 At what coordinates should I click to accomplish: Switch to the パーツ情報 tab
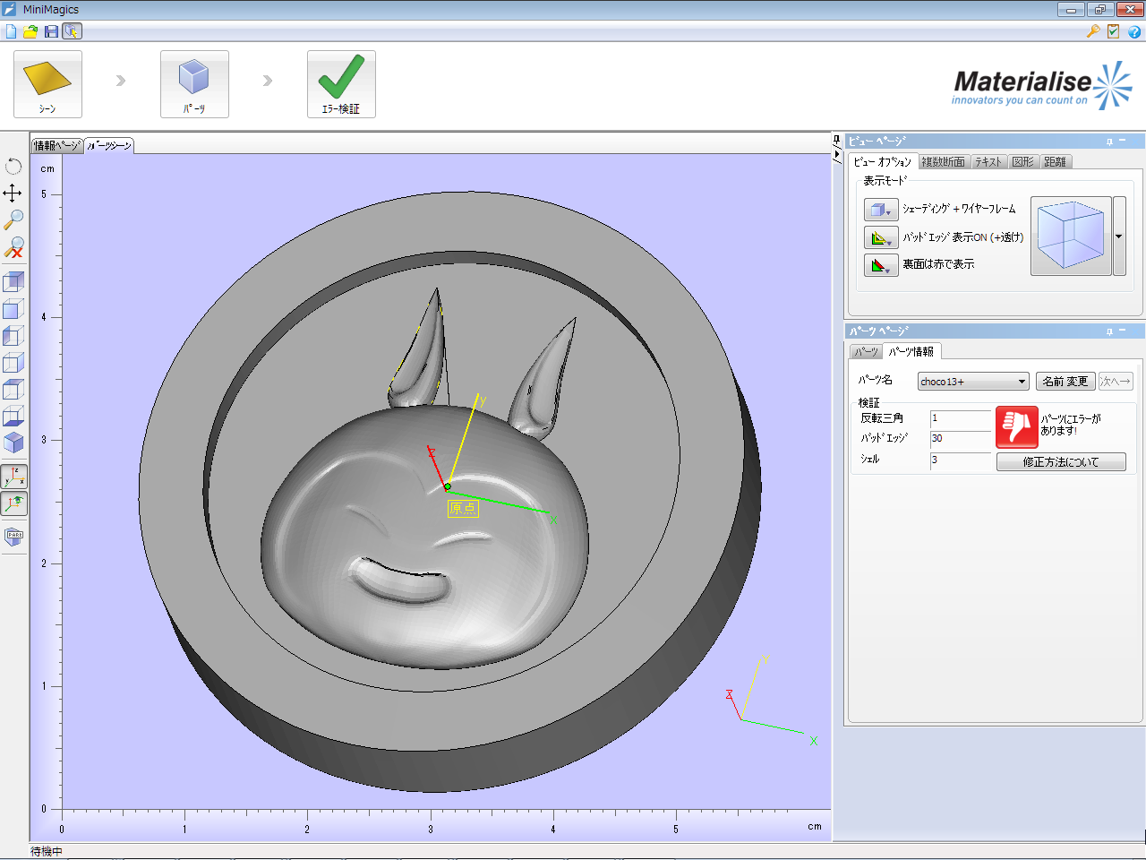(x=911, y=352)
